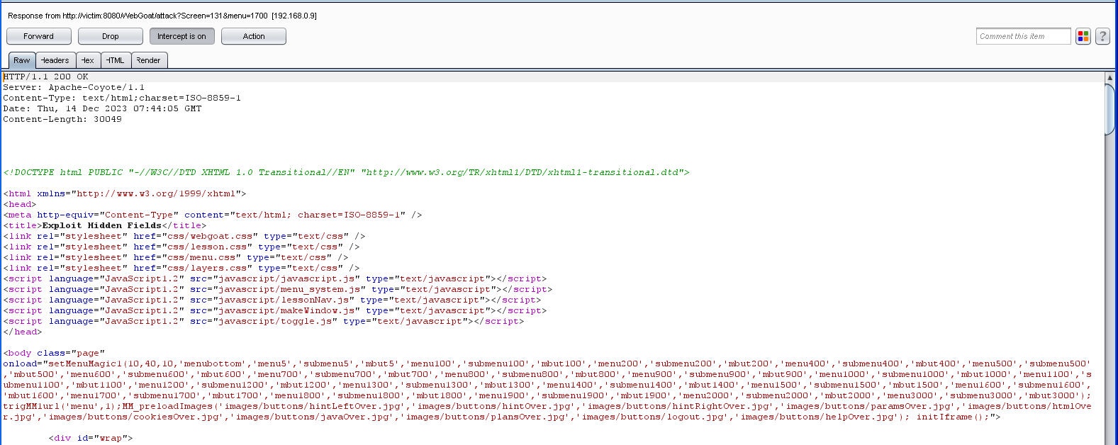Switch to the HTML tab
The height and width of the screenshot is (445, 1118).
[116, 60]
